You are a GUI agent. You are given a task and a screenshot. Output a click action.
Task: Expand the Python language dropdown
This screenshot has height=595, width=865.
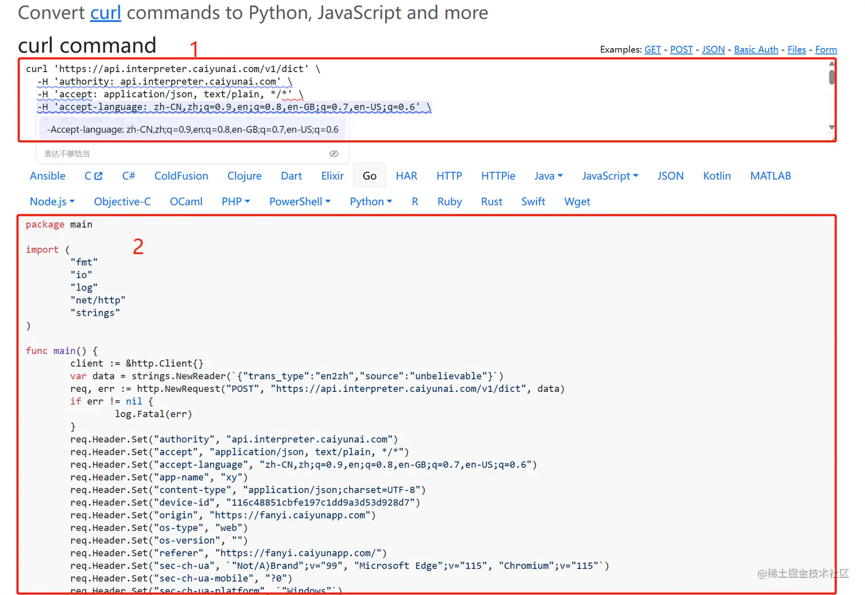(x=371, y=202)
